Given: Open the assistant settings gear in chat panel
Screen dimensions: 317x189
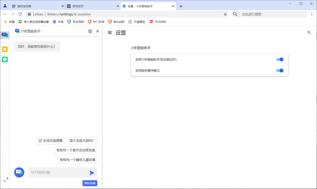Looking at the screenshot, I should (90, 31).
